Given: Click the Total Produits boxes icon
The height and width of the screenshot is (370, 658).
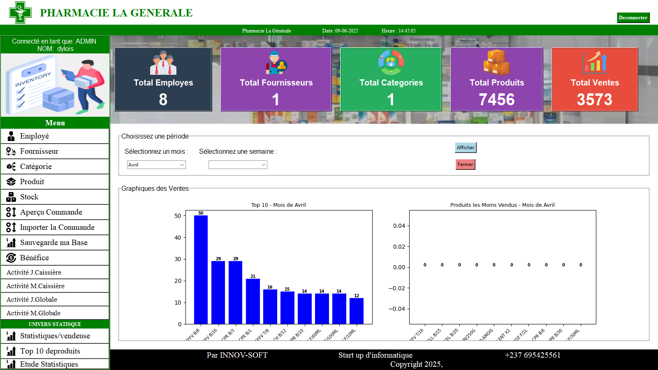Looking at the screenshot, I should tap(496, 62).
